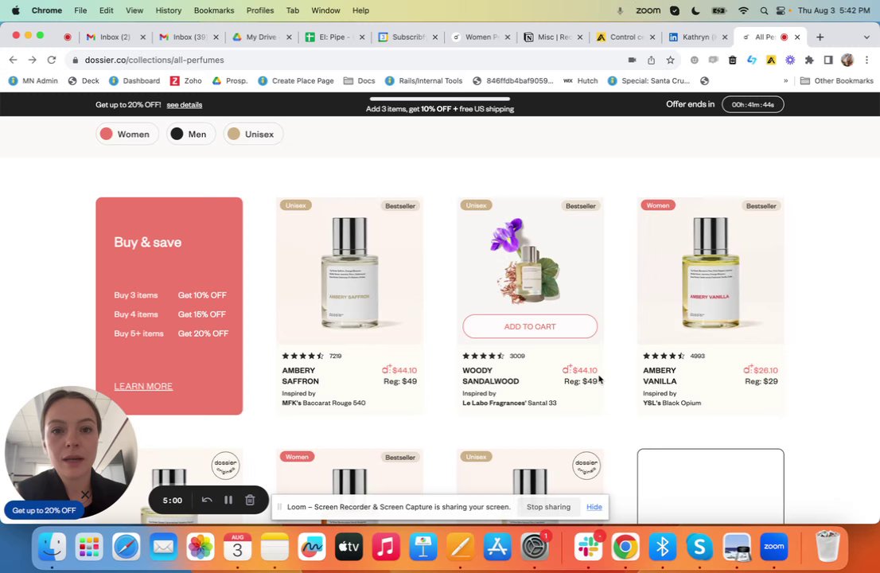Filter perfumes by Unisex

[x=253, y=134]
